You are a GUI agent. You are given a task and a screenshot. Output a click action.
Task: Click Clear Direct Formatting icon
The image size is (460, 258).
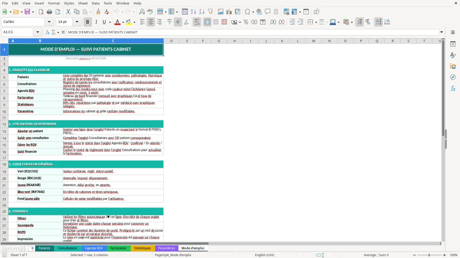tap(107, 12)
